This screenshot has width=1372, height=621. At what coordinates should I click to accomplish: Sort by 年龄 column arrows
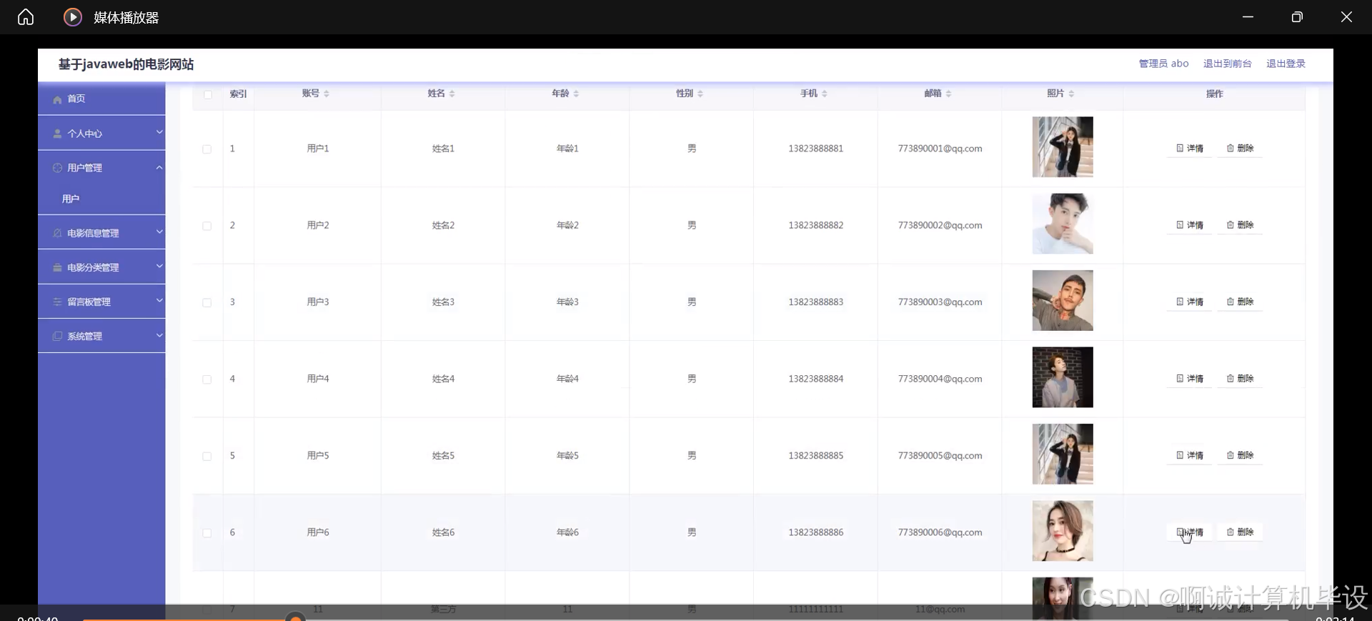pos(576,94)
